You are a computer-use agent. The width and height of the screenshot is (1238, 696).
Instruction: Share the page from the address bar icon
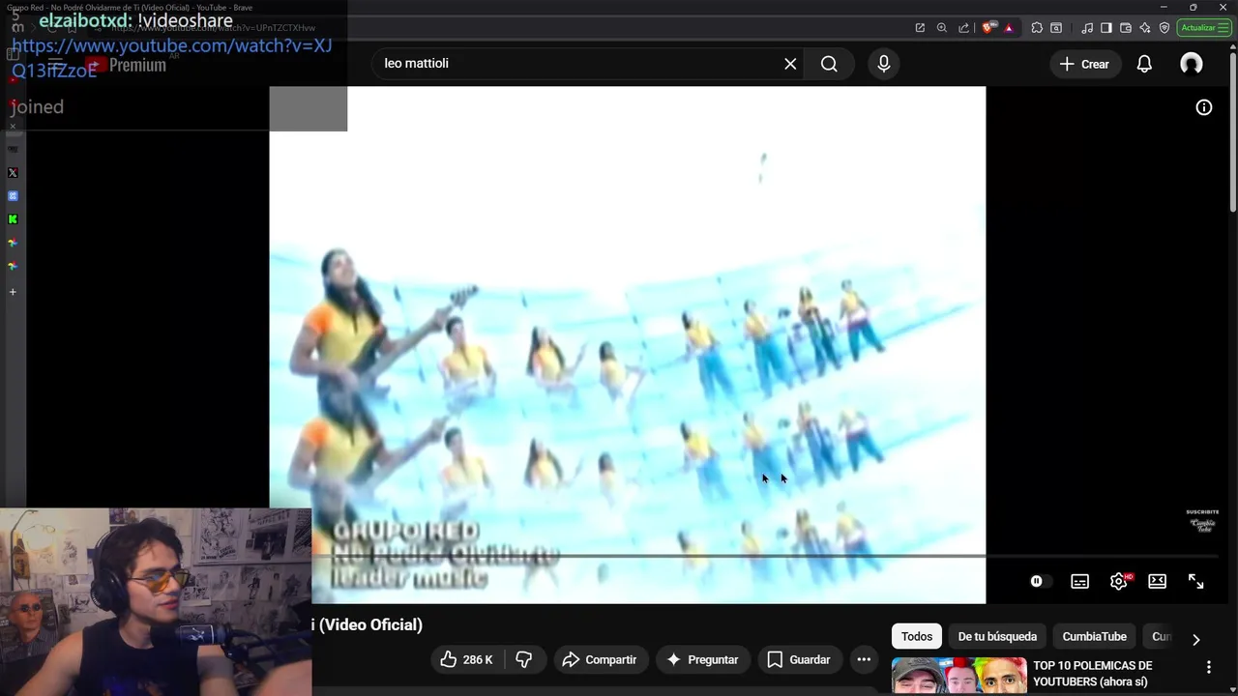(964, 28)
